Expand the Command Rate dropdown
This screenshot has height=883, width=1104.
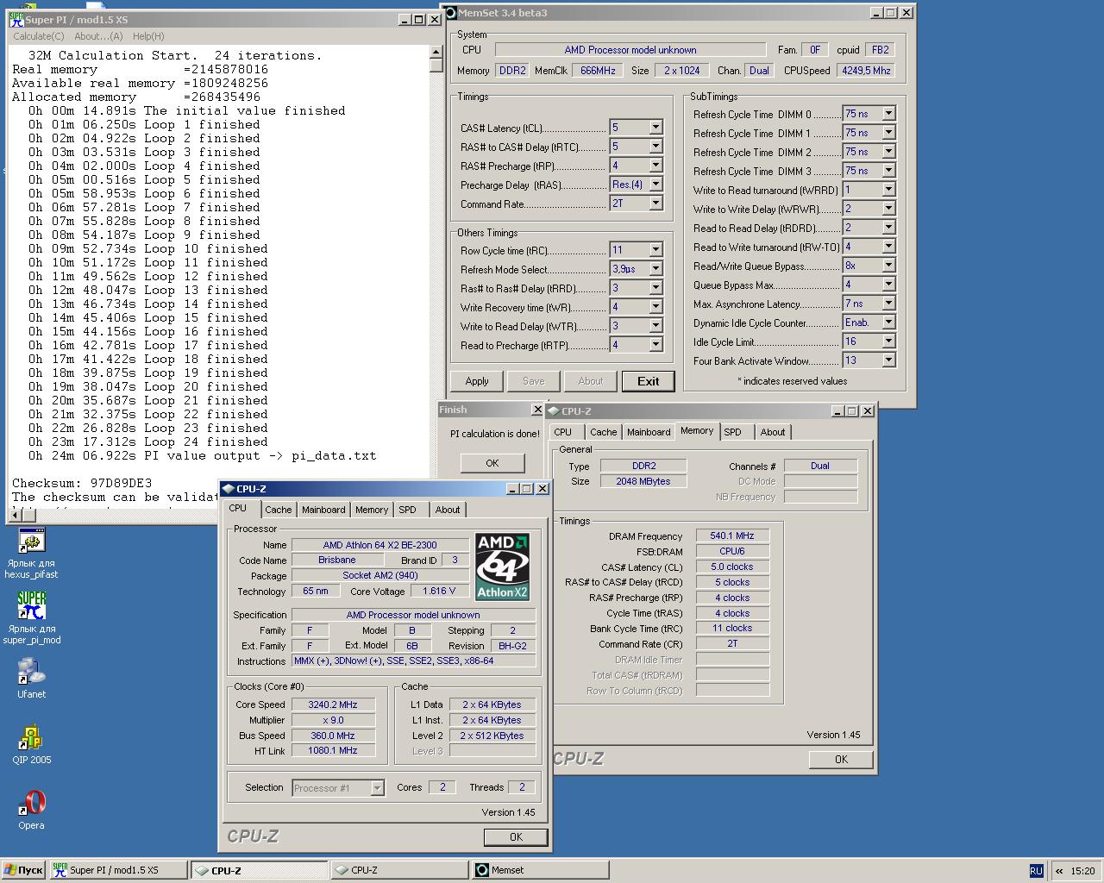(x=655, y=204)
